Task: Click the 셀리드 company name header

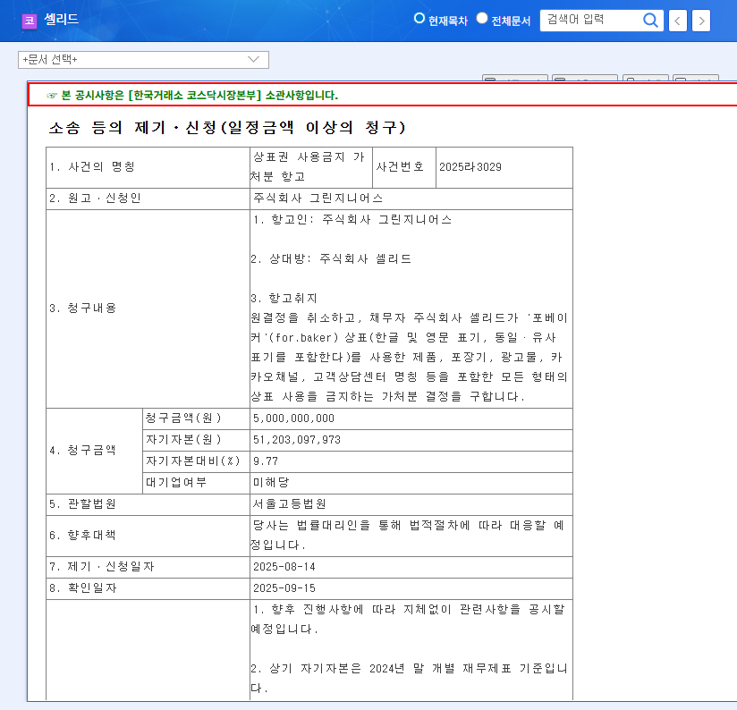Action: pyautogui.click(x=61, y=20)
